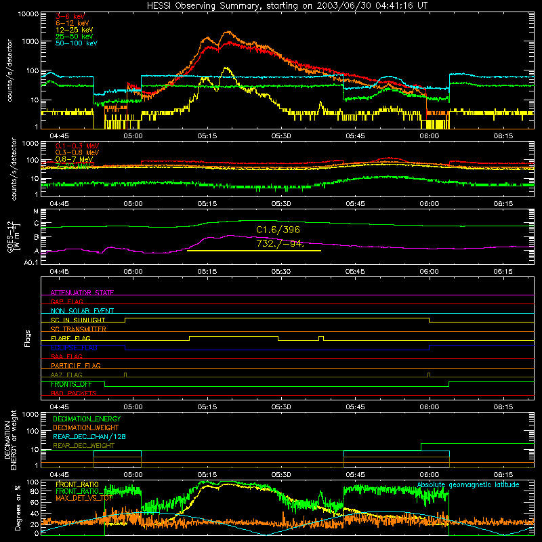Image resolution: width=542 pixels, height=542 pixels.
Task: Click the 0.1-0.3 MeV legend label
Action: click(77, 146)
